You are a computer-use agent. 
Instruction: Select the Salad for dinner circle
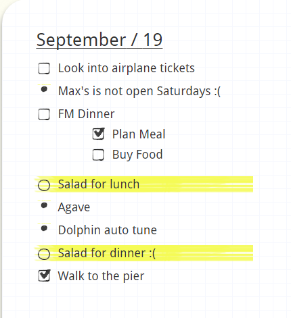click(x=44, y=255)
